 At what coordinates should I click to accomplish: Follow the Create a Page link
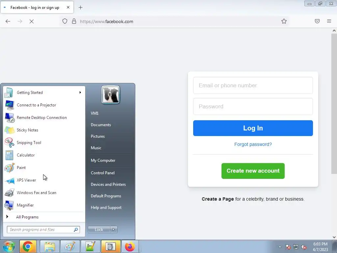coord(218,199)
